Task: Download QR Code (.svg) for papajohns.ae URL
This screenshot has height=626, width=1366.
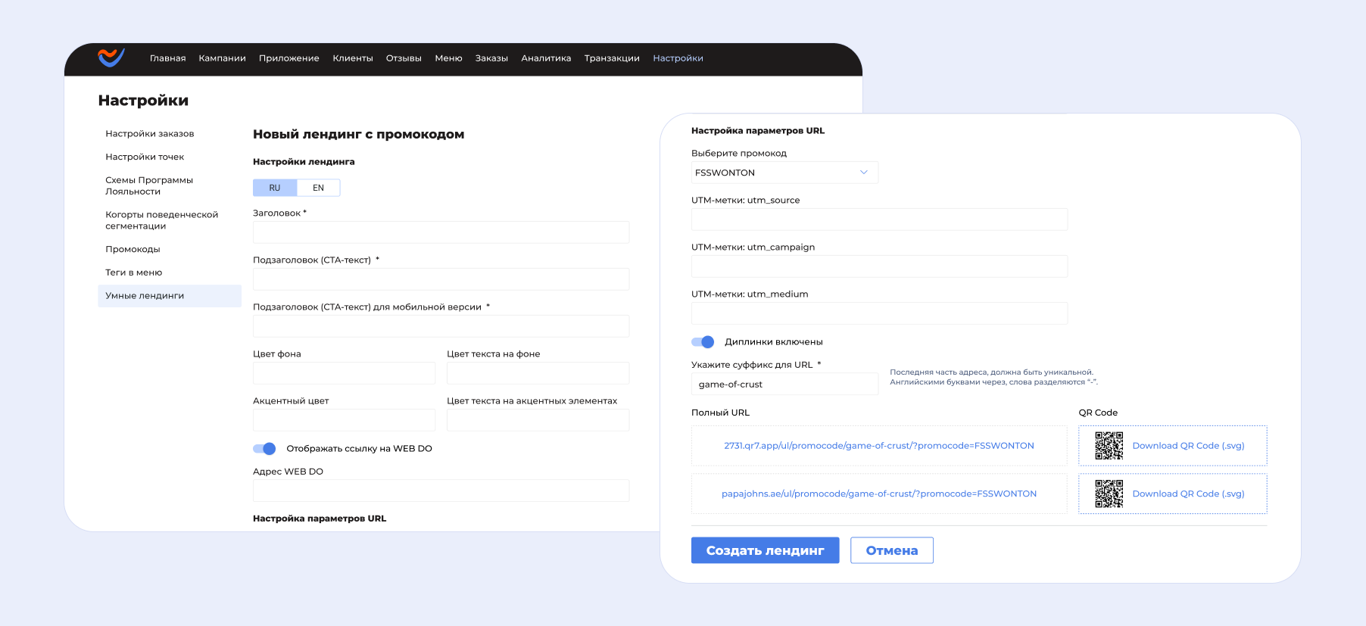Action: click(x=1188, y=494)
